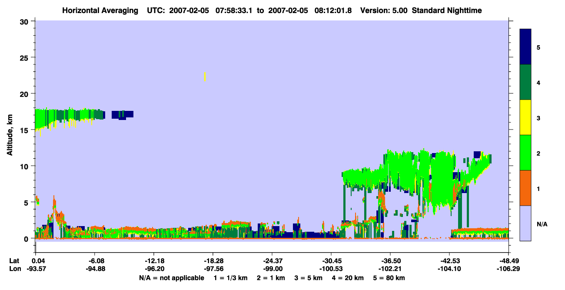Click the colorbar label '3'

coord(538,118)
